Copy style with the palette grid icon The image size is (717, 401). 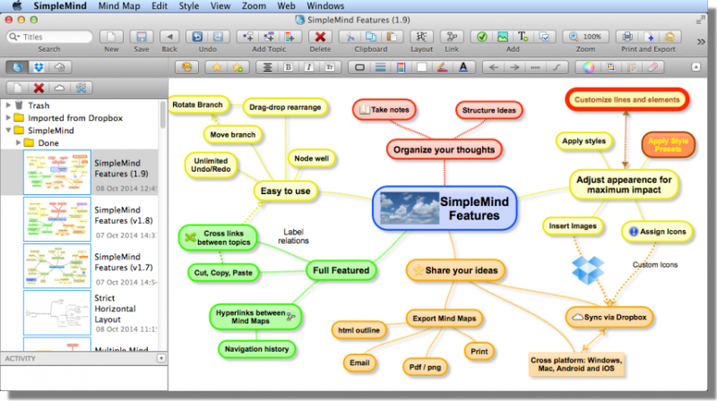coord(610,67)
